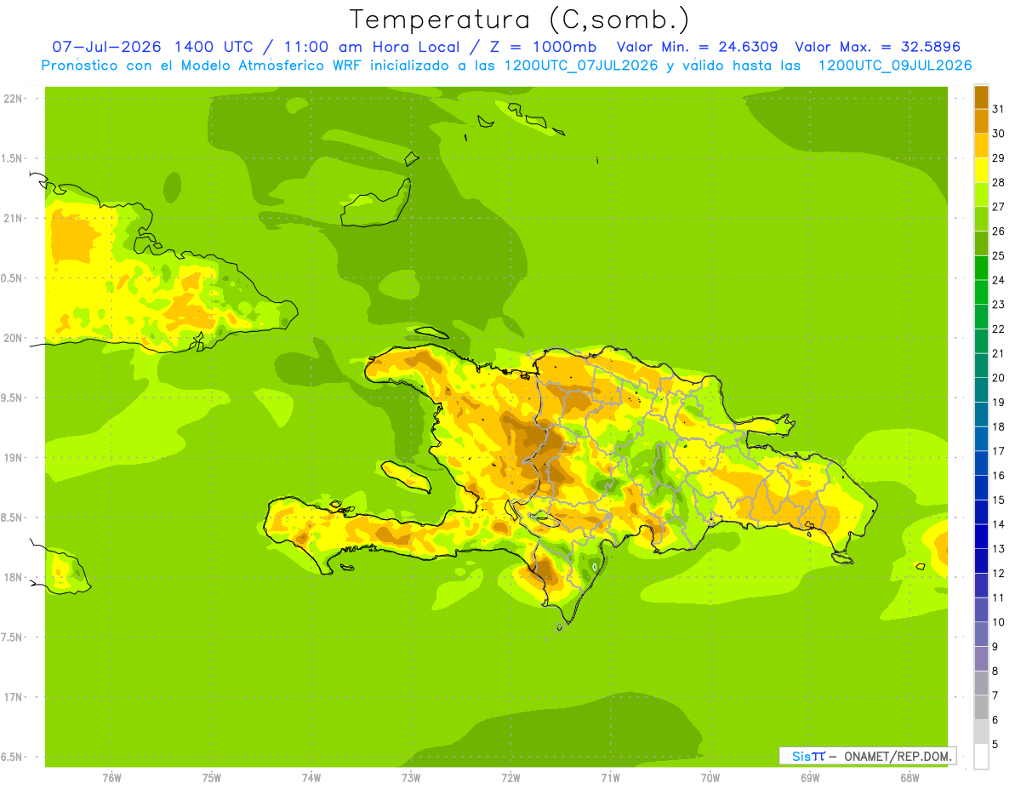Click the '19N' latitude axis label
Viewport: 1021px width, 789px height.
(13, 458)
